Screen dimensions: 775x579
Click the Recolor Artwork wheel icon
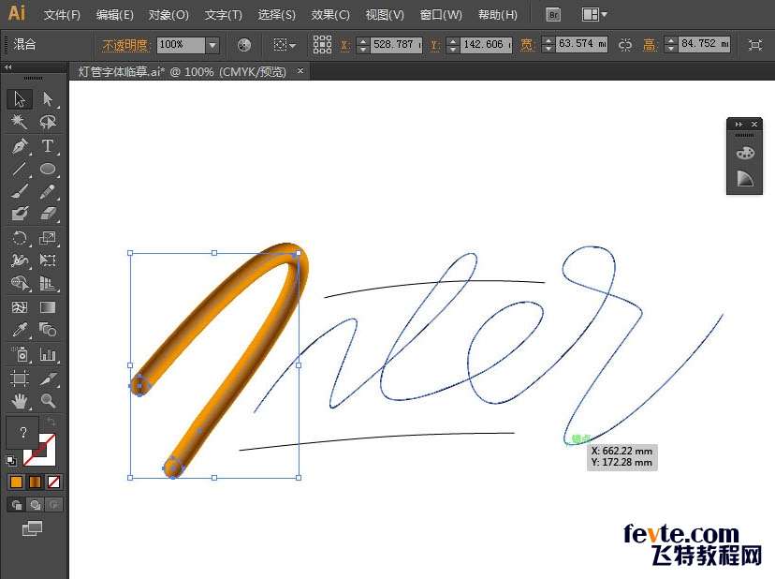(x=244, y=45)
